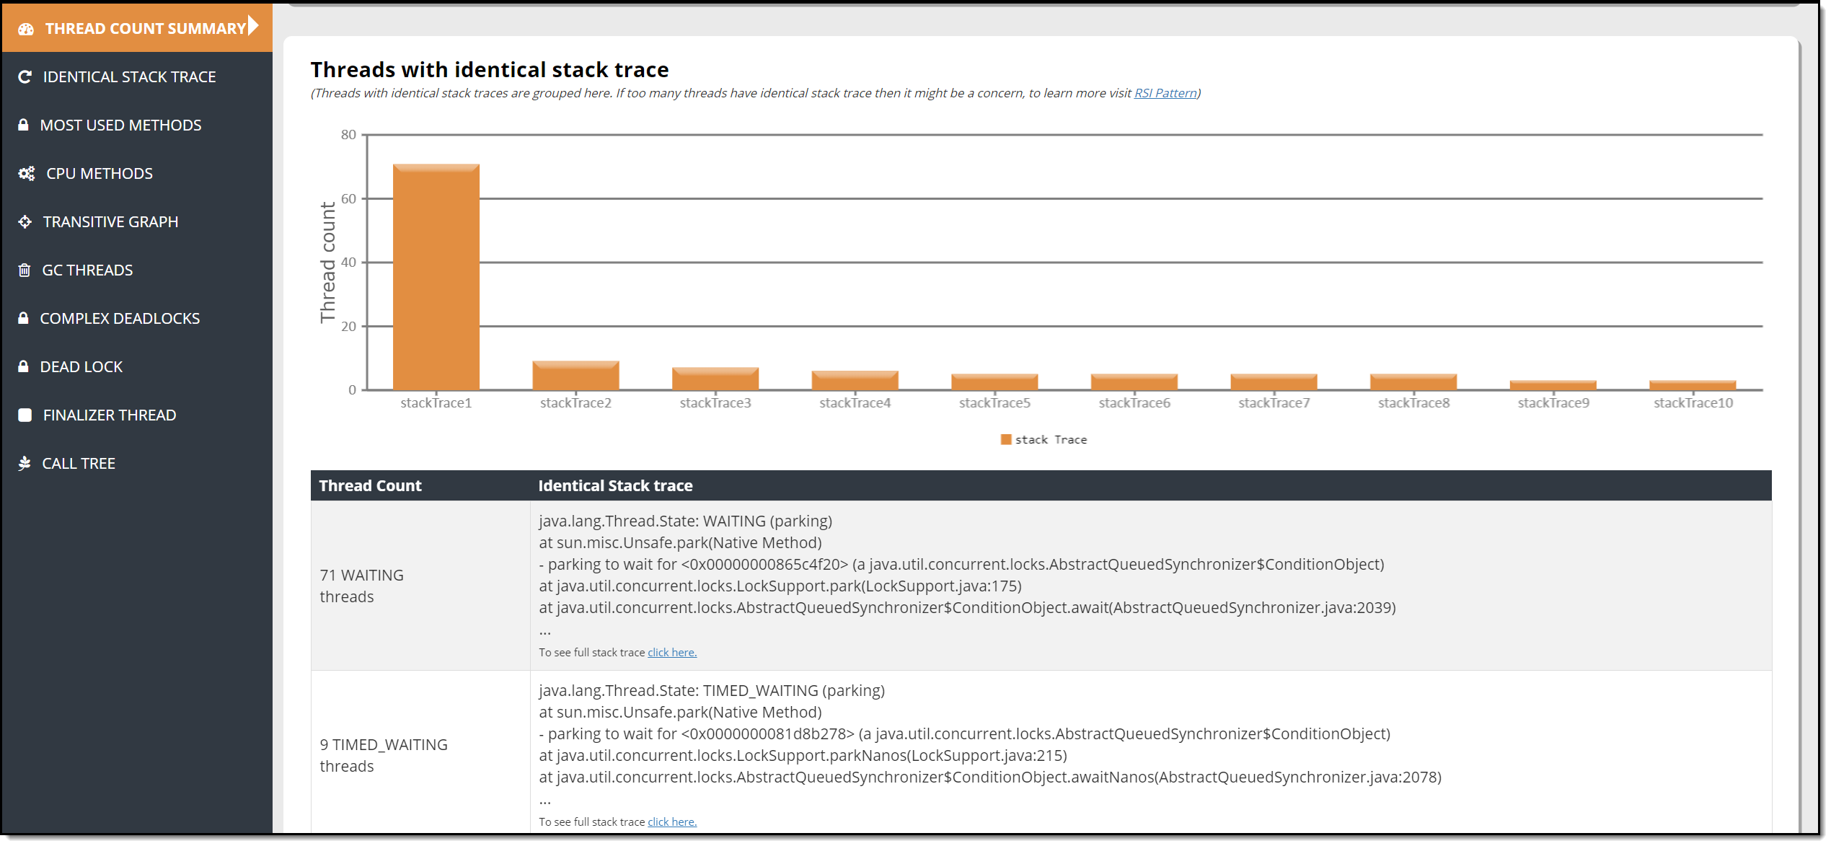1831x846 pixels.
Task: Click the lock icon beside Dead Lock
Action: pyautogui.click(x=23, y=366)
